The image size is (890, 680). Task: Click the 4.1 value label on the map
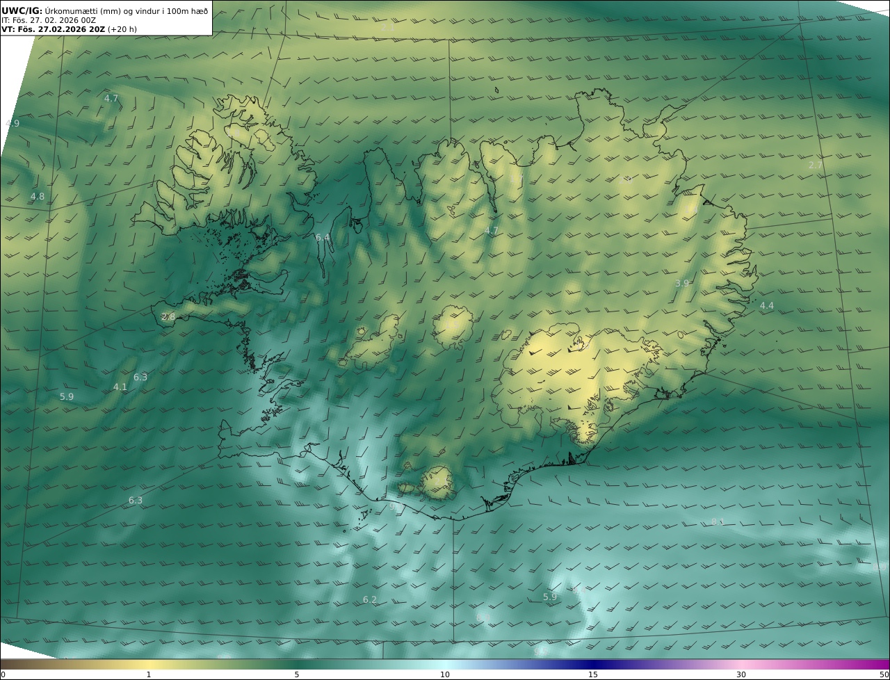120,387
